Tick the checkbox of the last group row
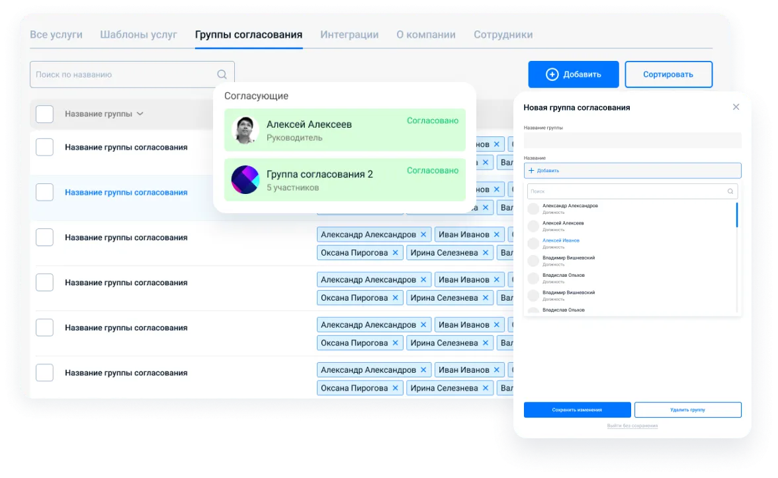This screenshot has width=778, height=478. 45,373
